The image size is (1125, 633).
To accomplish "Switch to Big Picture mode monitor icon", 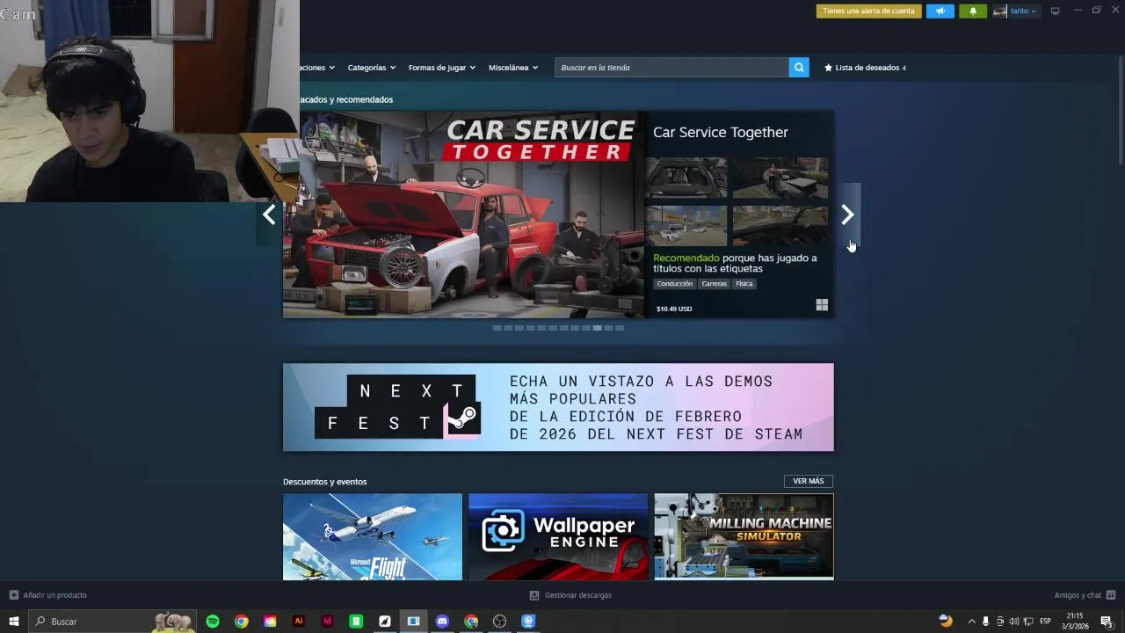I will click(1055, 11).
